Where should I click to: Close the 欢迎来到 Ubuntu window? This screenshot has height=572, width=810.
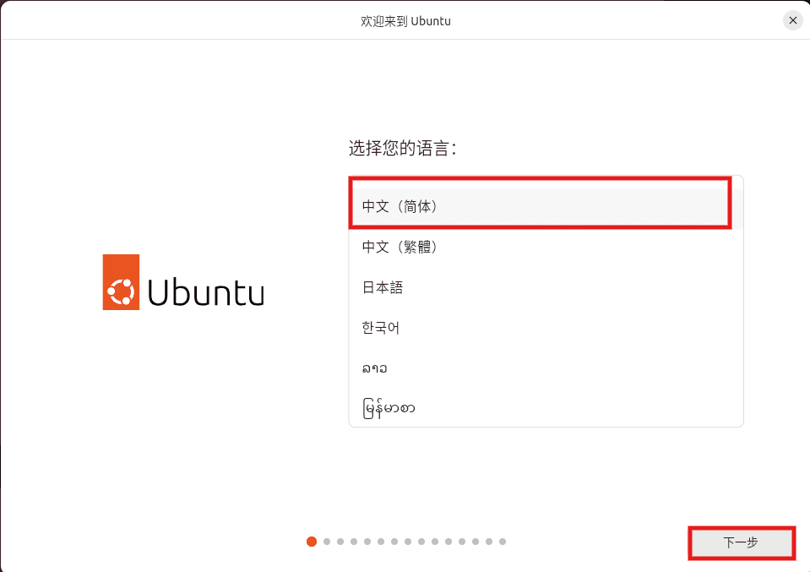[793, 20]
